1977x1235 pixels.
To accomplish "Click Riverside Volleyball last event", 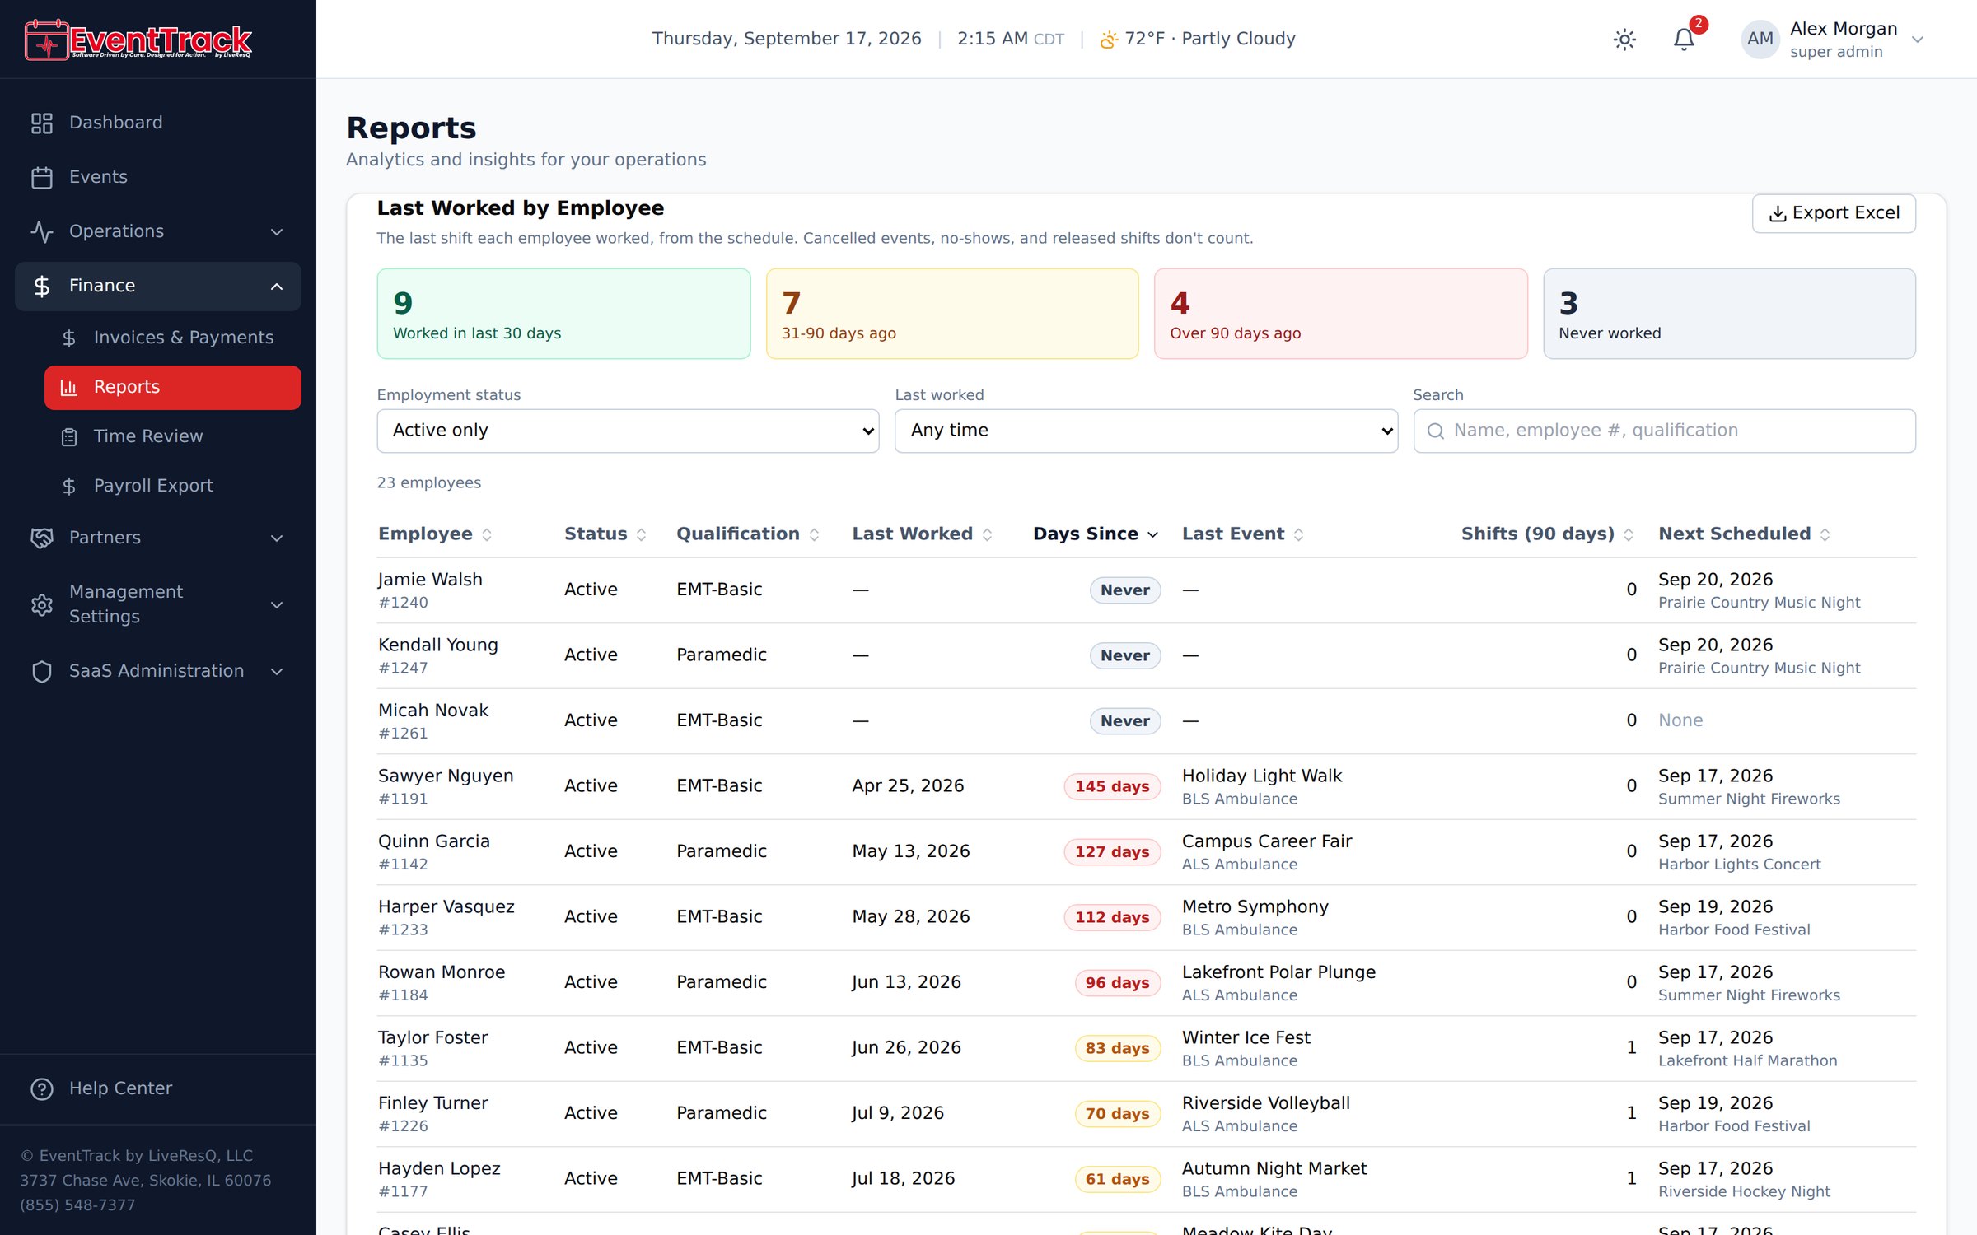I will click(x=1266, y=1103).
